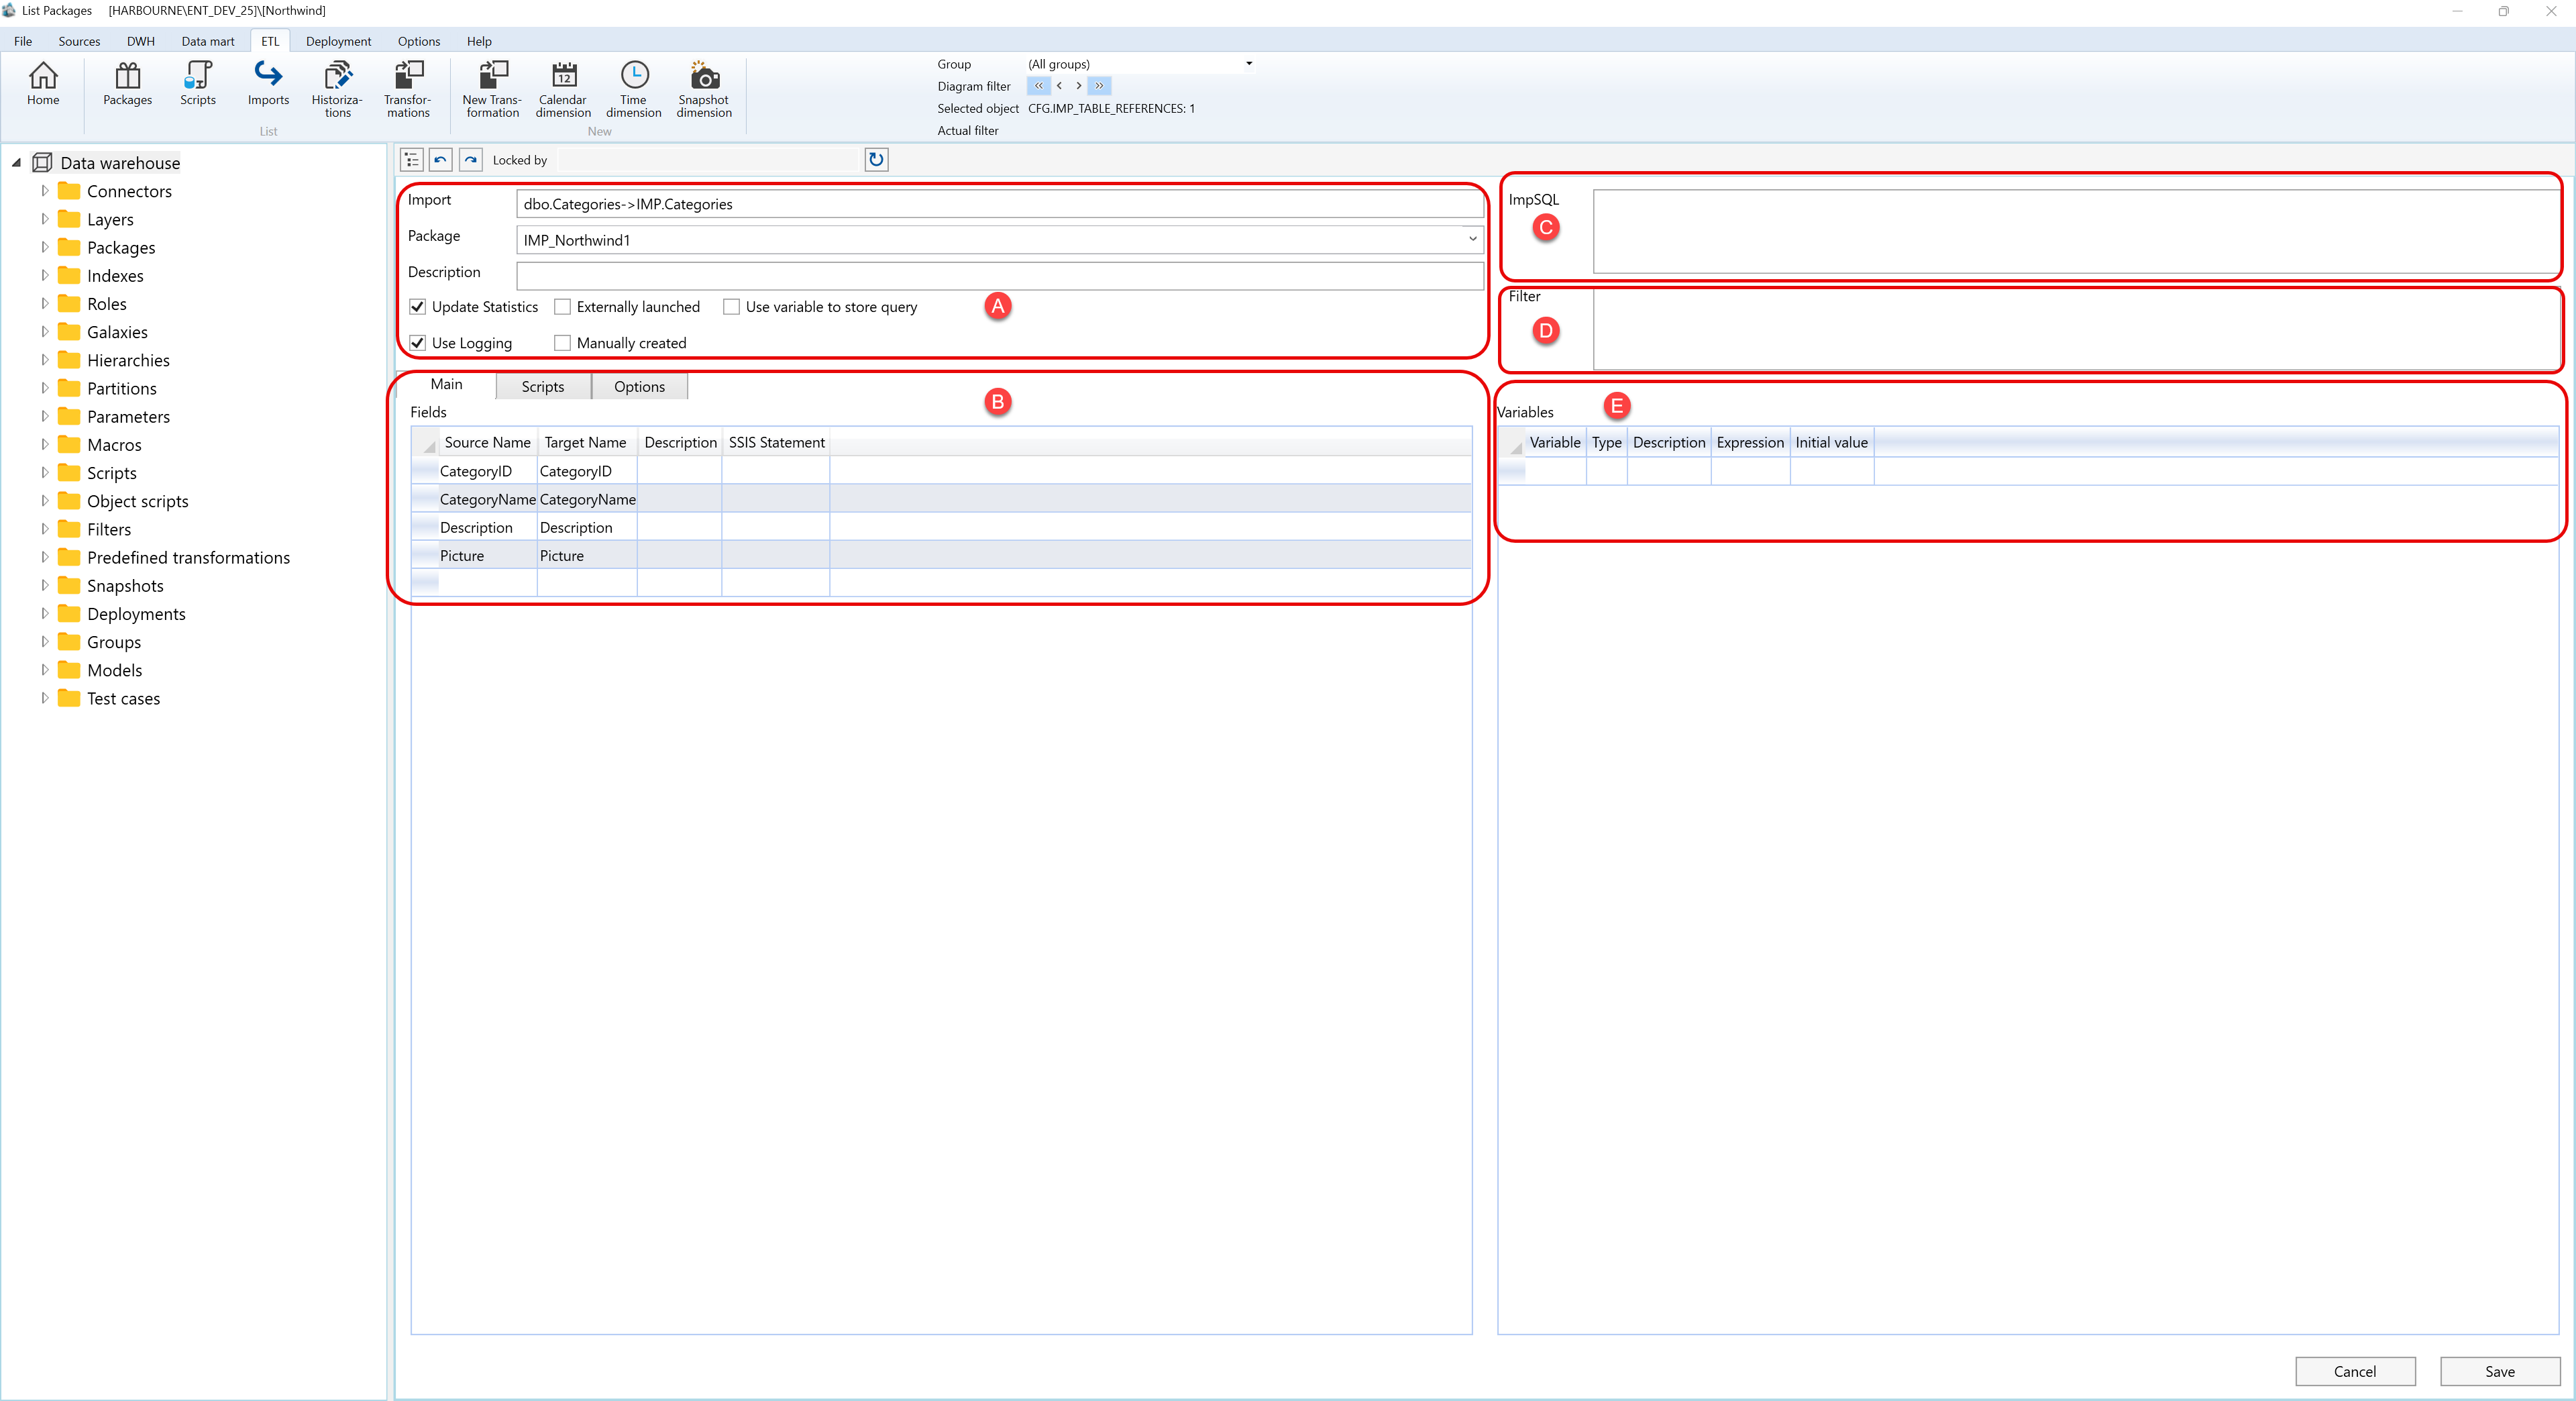
Task: Click the redo arrow icon
Action: click(471, 160)
